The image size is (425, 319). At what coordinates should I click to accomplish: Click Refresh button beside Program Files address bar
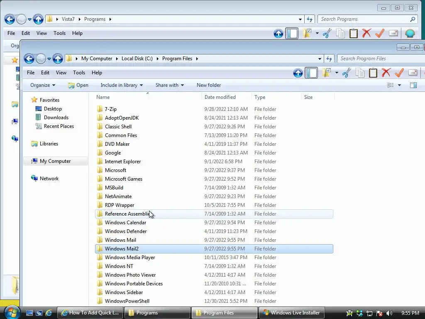coord(329,59)
